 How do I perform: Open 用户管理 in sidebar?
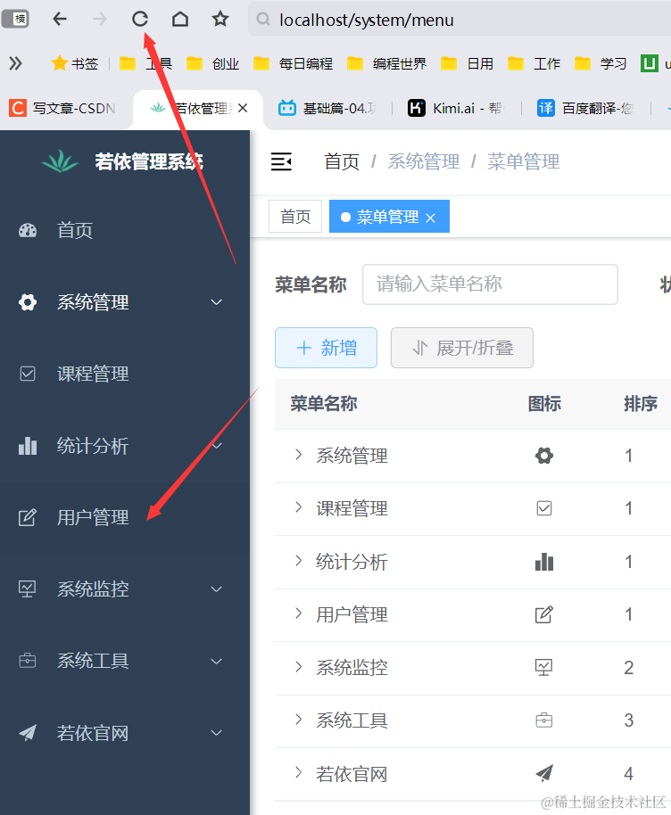pyautogui.click(x=93, y=517)
